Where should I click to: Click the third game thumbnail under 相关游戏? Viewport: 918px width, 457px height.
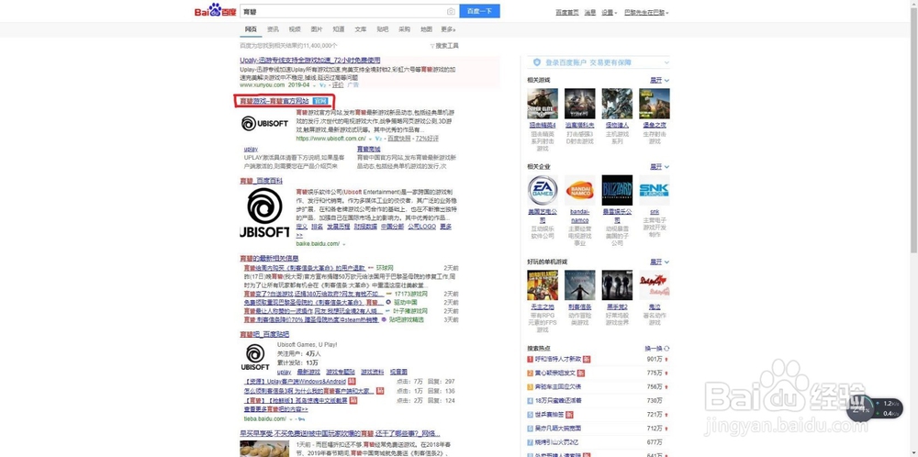click(x=617, y=104)
